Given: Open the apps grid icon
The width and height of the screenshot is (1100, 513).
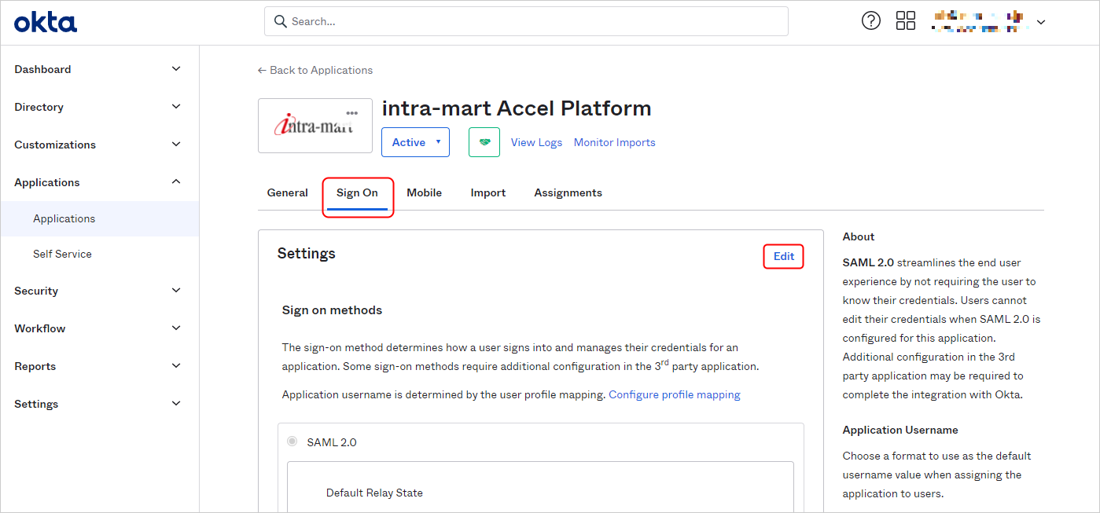Looking at the screenshot, I should point(906,21).
